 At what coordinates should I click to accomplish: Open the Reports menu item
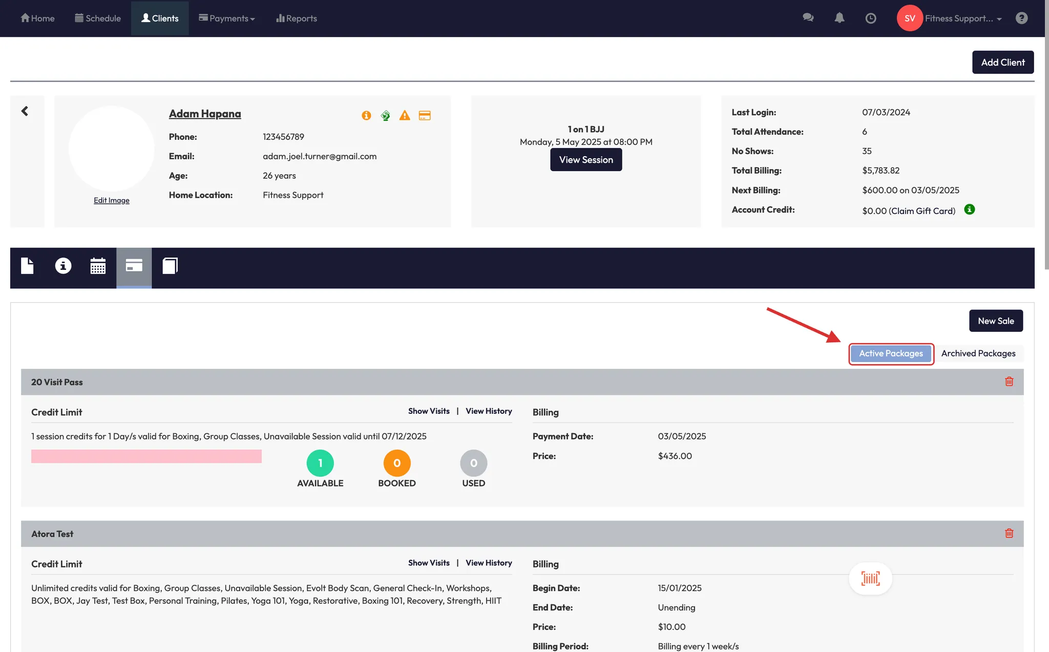click(x=297, y=18)
